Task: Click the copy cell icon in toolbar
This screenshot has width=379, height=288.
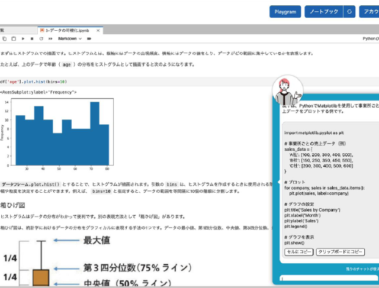Action: pos(5,38)
